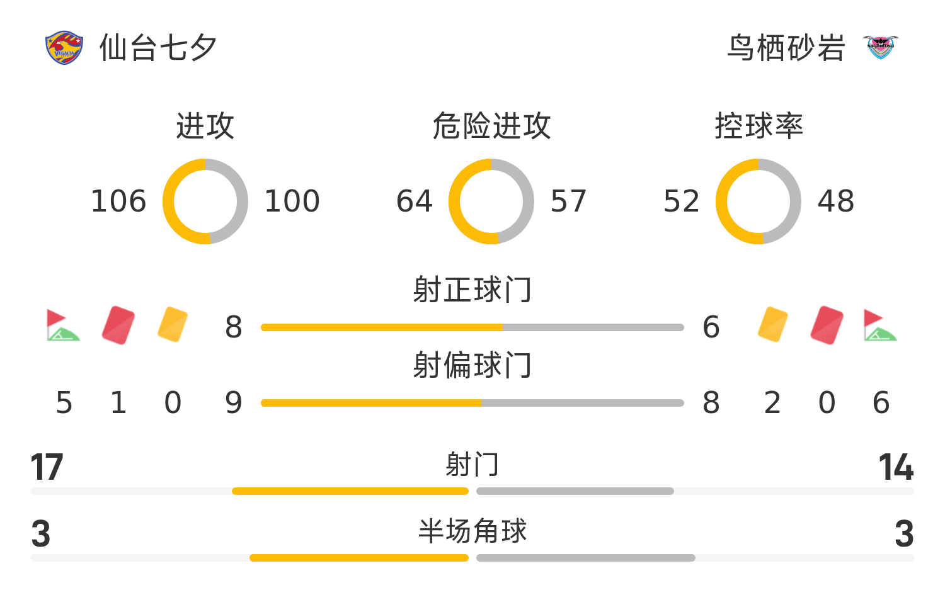Click the 射正球门 progress bar
The width and height of the screenshot is (945, 612).
pos(472,327)
